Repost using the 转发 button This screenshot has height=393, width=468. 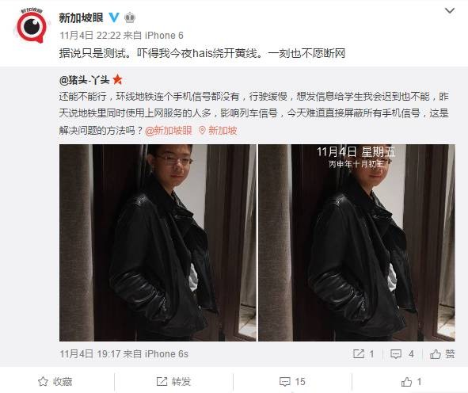point(173,381)
